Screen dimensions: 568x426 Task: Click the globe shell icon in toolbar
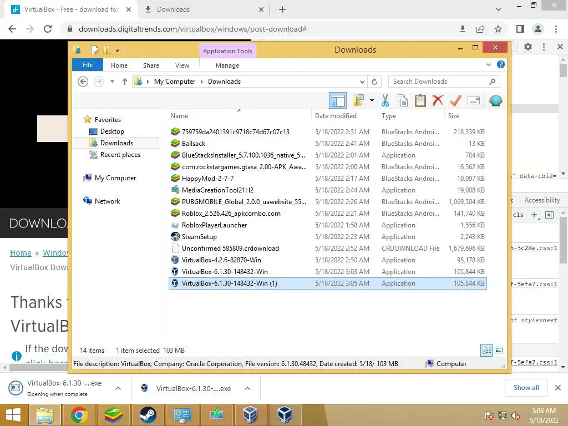pyautogui.click(x=495, y=100)
